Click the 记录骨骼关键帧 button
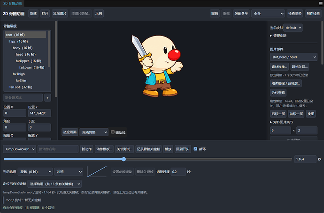Viewport: 324px width, 213px height. pos(148,149)
